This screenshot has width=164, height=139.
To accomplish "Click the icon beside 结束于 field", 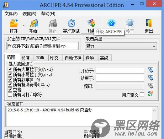I will coord(151,78).
